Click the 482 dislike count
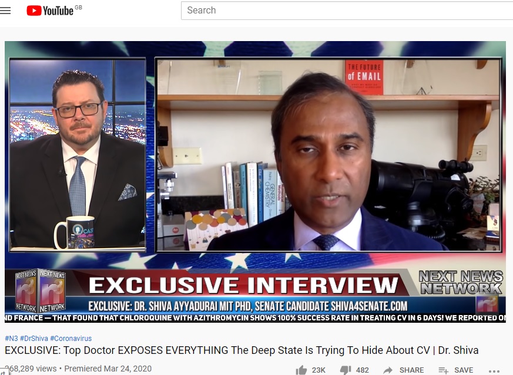The width and height of the screenshot is (513, 375). (x=363, y=370)
